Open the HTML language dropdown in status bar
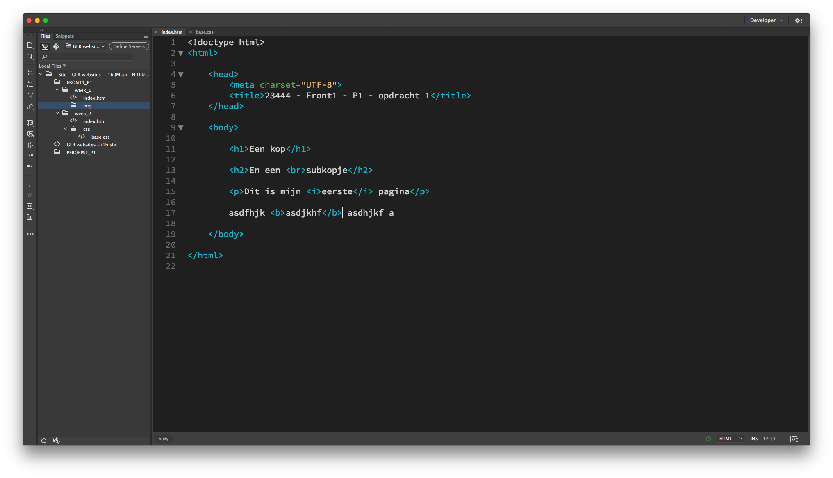This screenshot has width=833, height=478. [x=731, y=439]
